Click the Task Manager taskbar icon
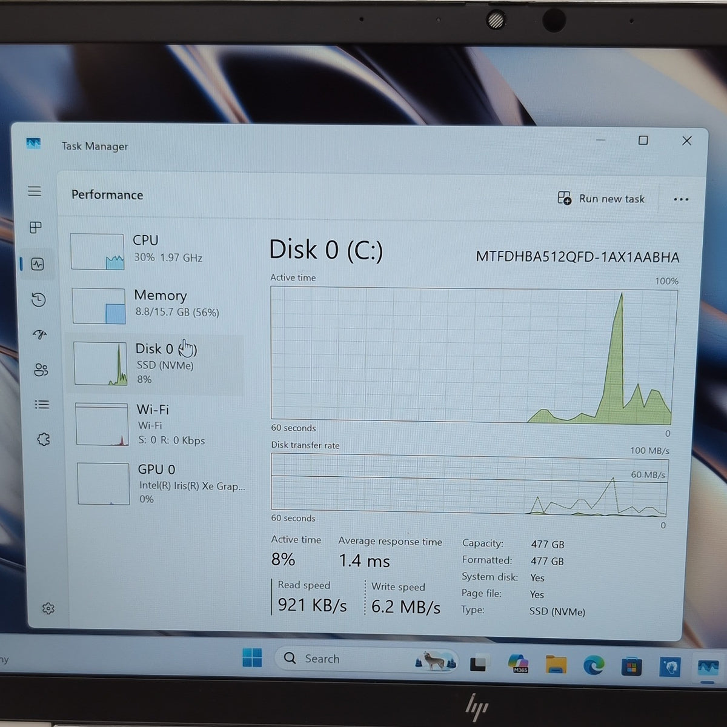Screen dimensions: 727x727 708,668
